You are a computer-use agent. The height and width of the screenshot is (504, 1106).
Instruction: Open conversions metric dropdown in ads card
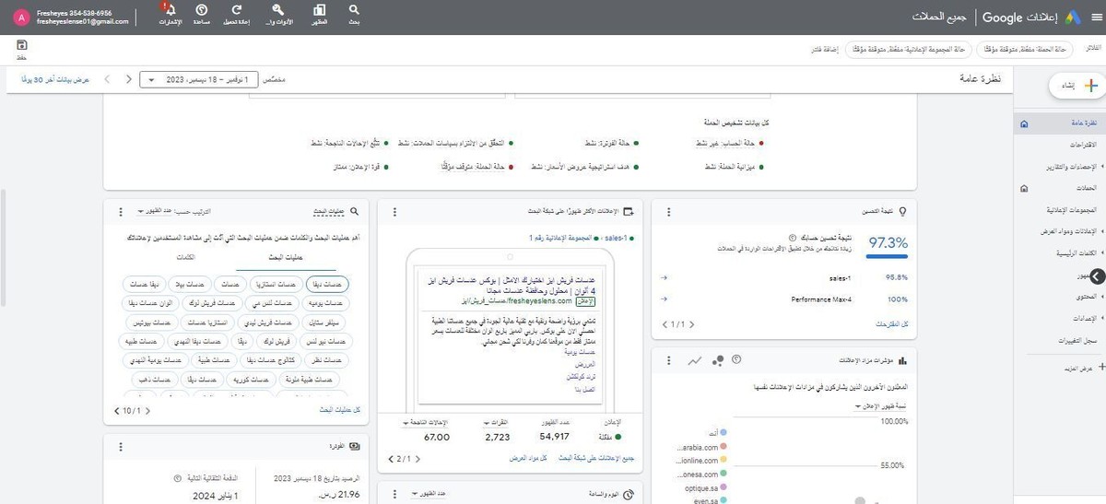pyautogui.click(x=427, y=422)
